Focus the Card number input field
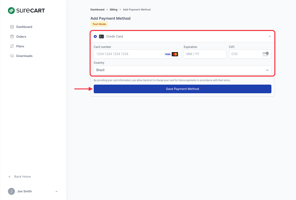 pyautogui.click(x=128, y=54)
